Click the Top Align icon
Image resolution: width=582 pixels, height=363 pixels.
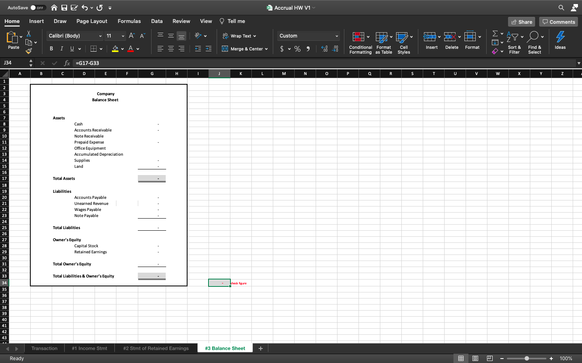pos(160,35)
